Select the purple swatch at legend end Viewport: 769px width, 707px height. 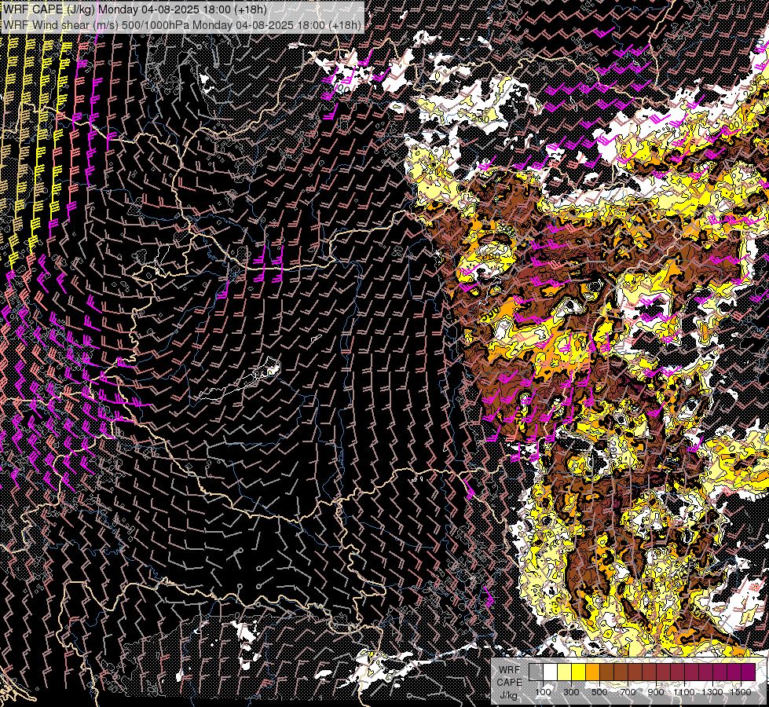[748, 672]
